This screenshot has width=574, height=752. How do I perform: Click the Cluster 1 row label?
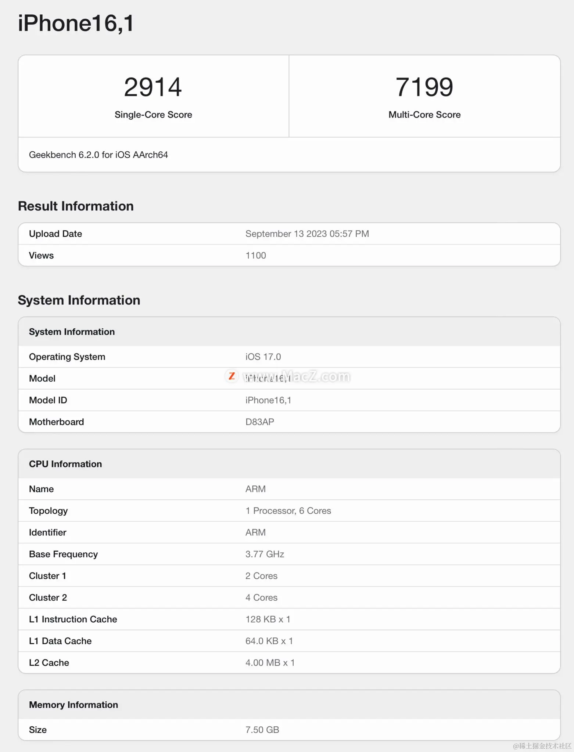[x=47, y=576]
